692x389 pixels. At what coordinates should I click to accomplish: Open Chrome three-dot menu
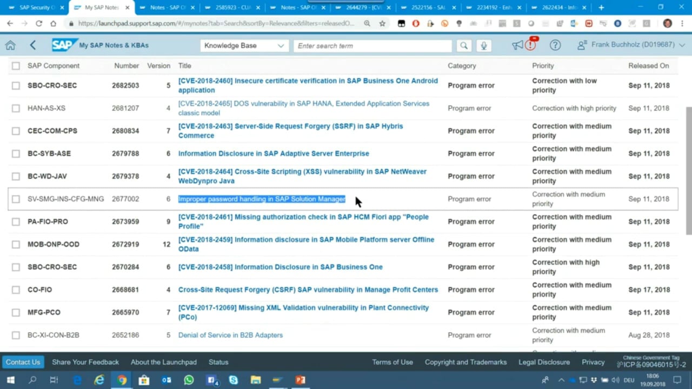(x=682, y=24)
